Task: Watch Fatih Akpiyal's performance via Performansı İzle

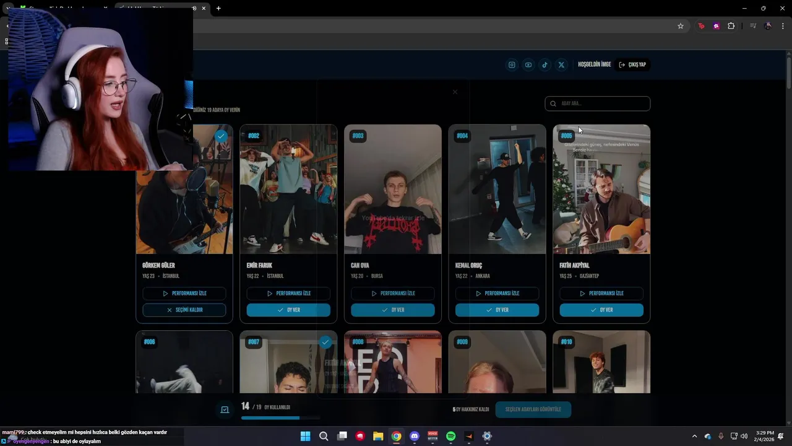Action: 601,294
